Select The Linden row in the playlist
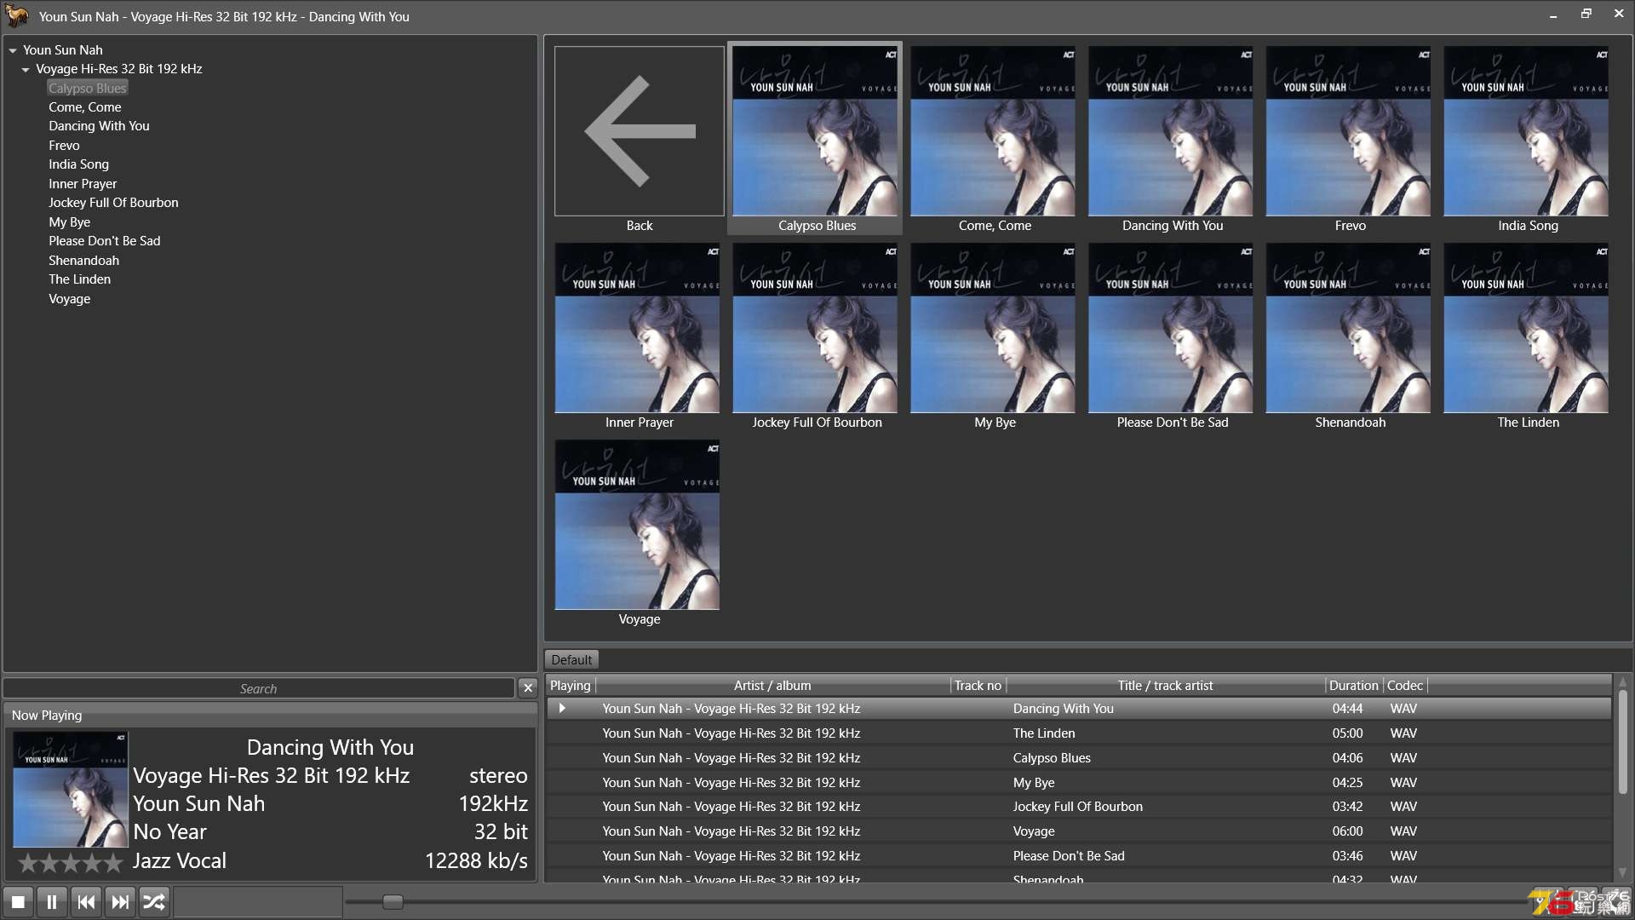 1079,733
